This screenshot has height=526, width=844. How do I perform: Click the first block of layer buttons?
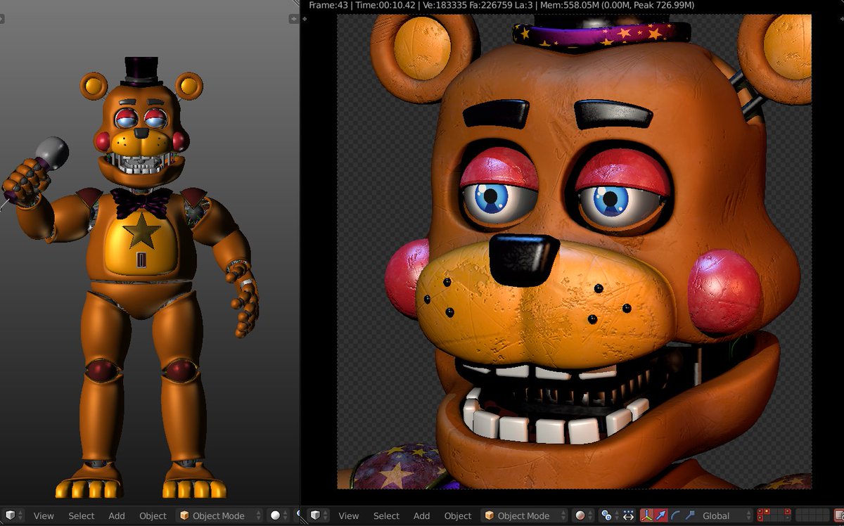773,515
